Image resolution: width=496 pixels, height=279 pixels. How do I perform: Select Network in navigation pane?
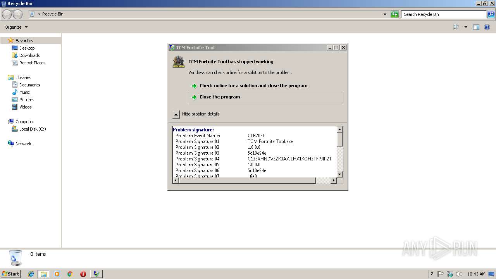tap(23, 144)
